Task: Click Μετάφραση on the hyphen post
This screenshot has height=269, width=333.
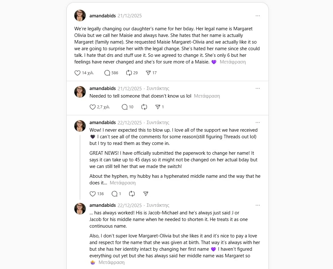Action: click(123, 183)
